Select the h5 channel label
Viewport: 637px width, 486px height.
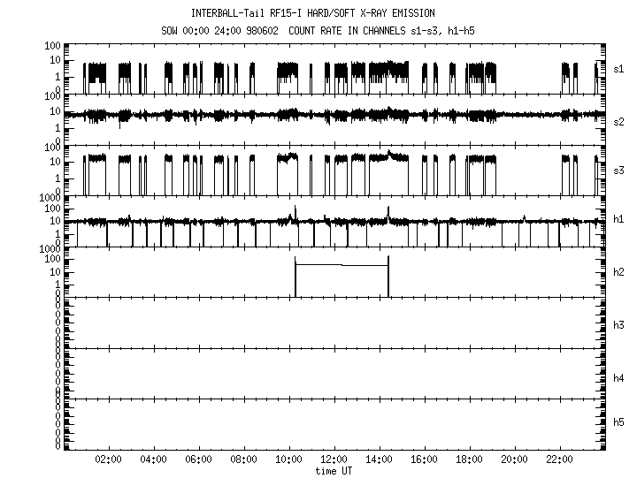pyautogui.click(x=619, y=426)
